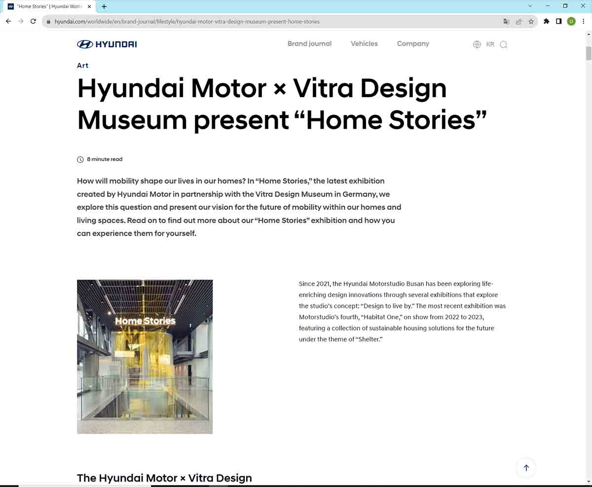The width and height of the screenshot is (592, 487).
Task: Bookmark this page with the star icon
Action: pyautogui.click(x=531, y=21)
